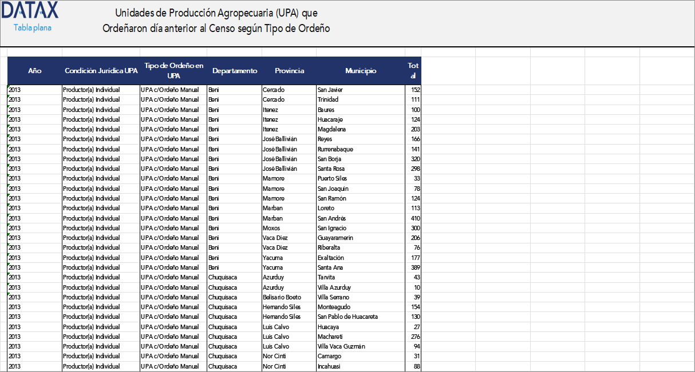Image resolution: width=695 pixels, height=372 pixels.
Task: Click the Departamento column header
Action: (x=234, y=71)
